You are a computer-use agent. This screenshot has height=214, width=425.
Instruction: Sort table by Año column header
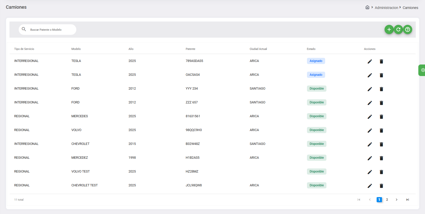(131, 49)
